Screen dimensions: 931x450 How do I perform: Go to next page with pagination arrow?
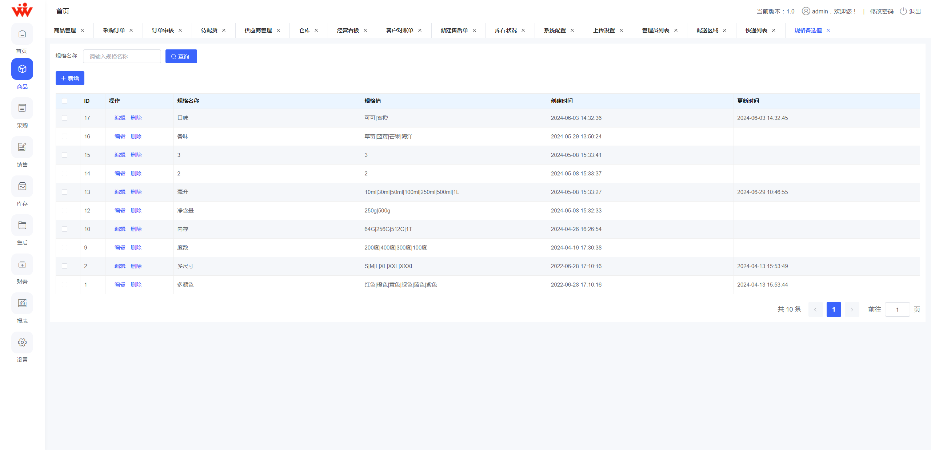(x=852, y=309)
